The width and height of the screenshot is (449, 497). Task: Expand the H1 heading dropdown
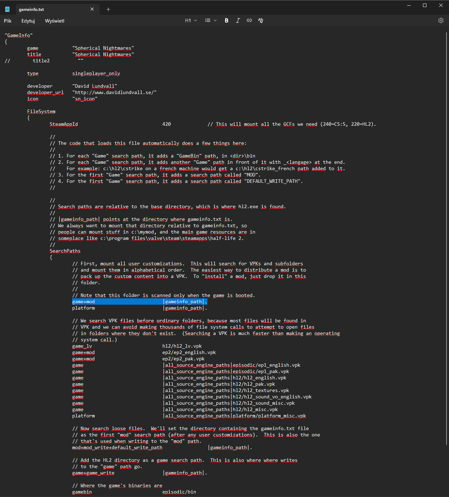[191, 20]
